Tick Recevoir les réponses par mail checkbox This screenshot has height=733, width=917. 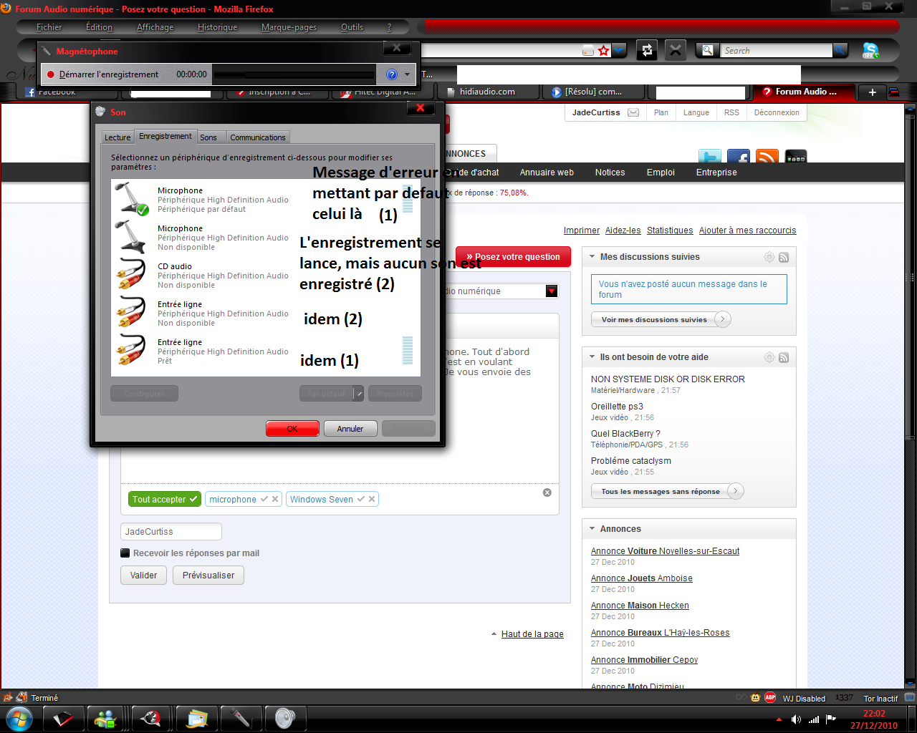coord(125,553)
